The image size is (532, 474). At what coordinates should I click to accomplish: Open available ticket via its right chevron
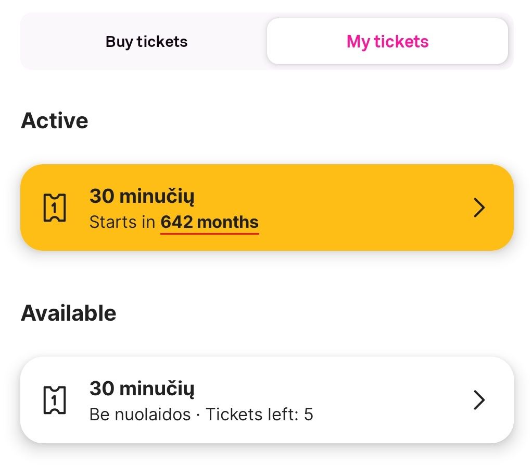(x=479, y=400)
